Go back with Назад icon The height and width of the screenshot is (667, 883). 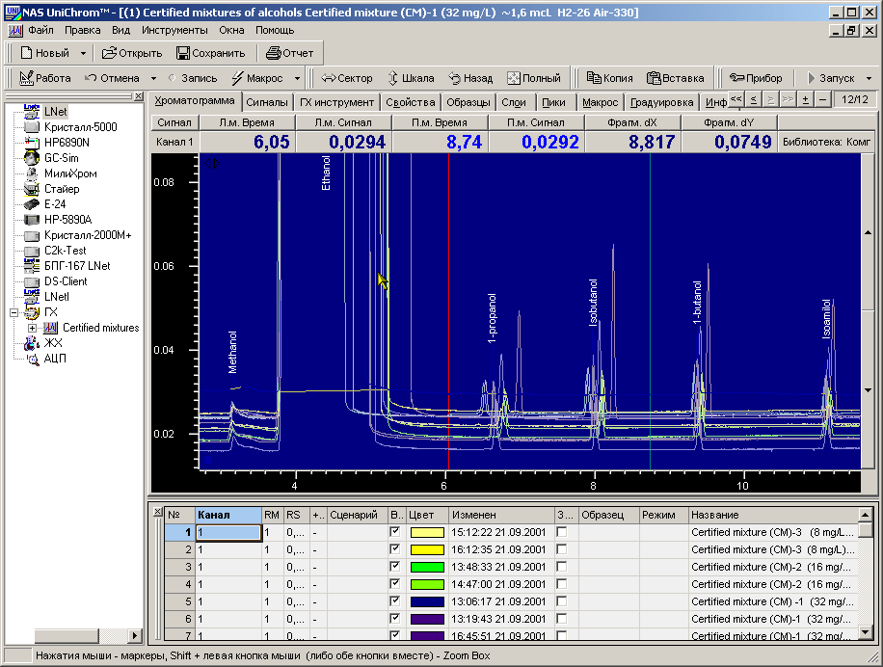(455, 78)
